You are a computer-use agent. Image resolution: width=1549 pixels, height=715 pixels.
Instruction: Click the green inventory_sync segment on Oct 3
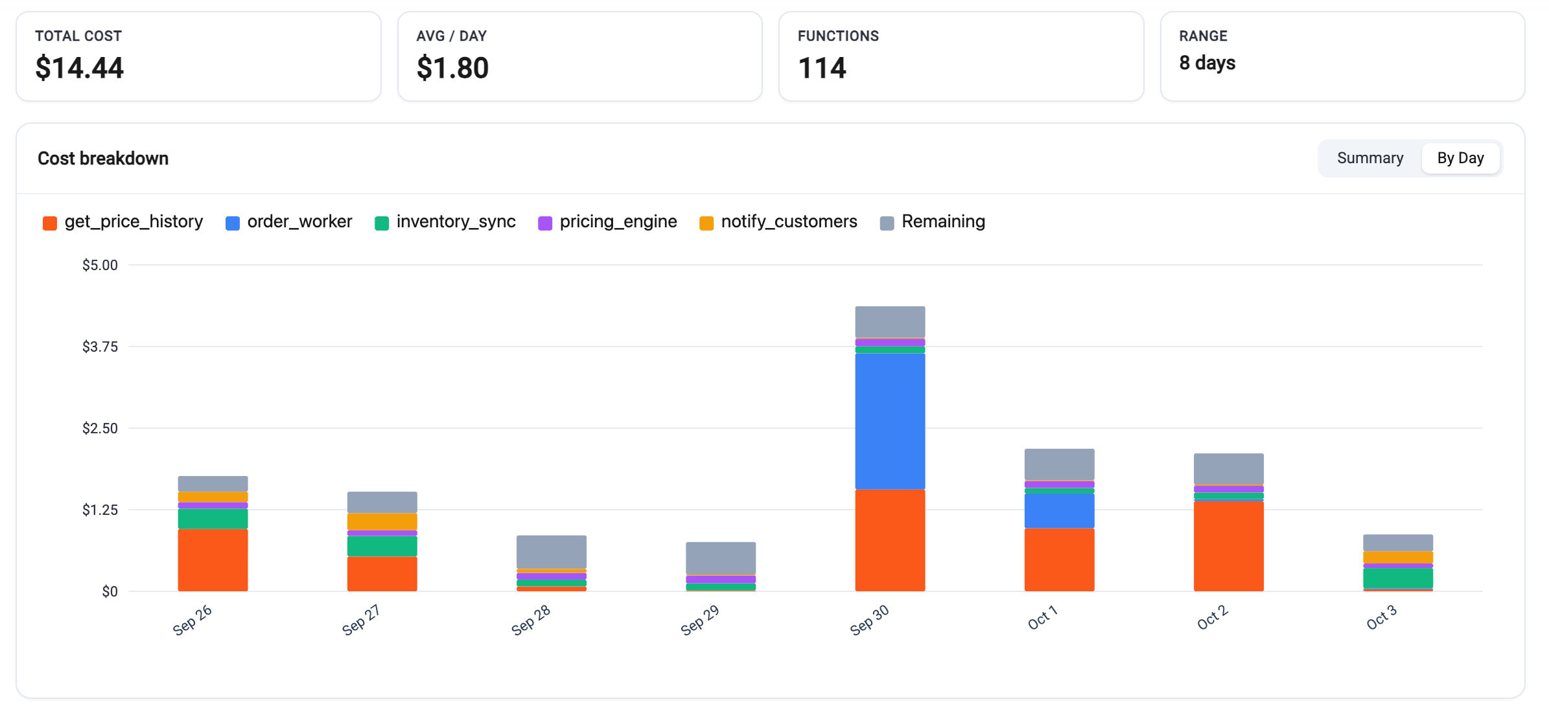(1398, 578)
